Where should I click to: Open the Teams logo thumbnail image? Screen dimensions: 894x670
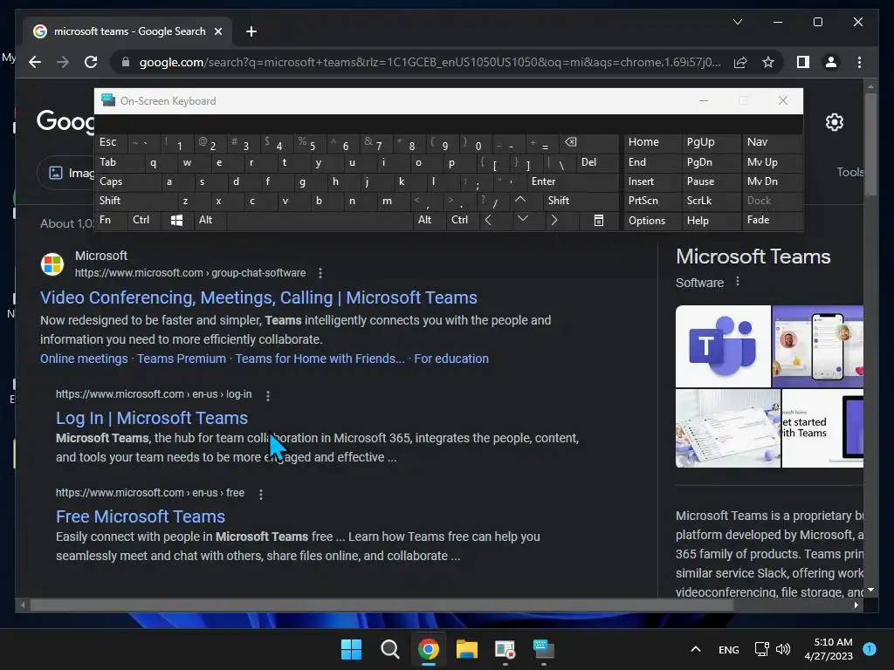723,346
